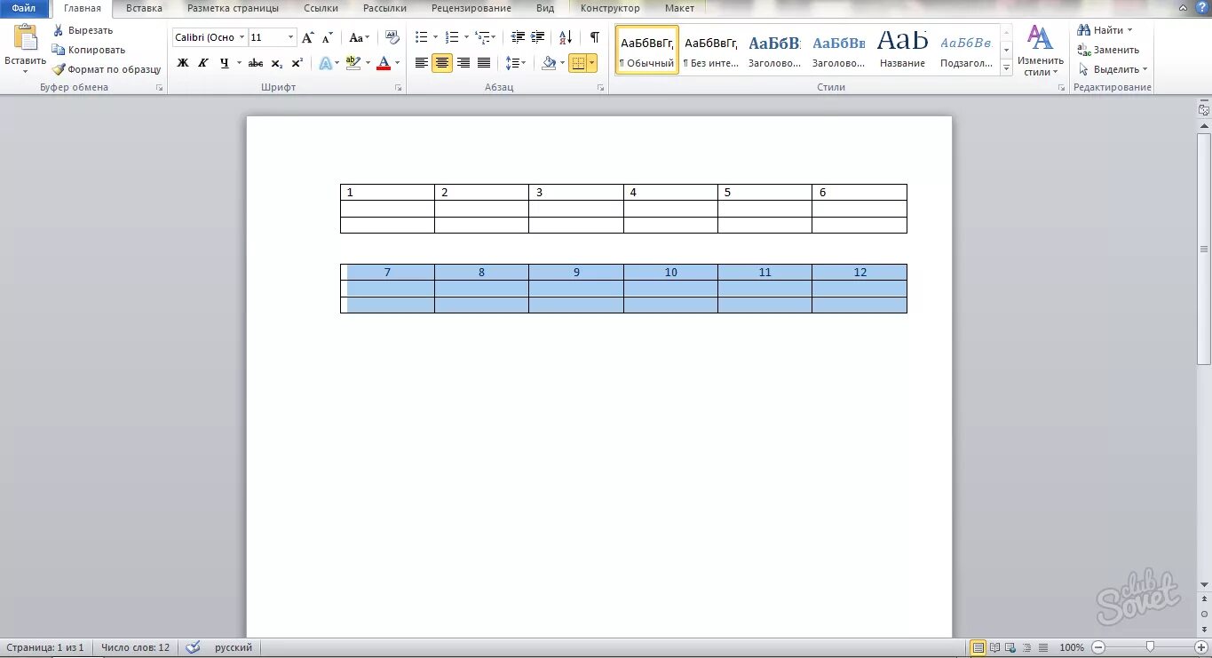Click Вырезать to cut the selection
The width and height of the screenshot is (1212, 658).
[x=83, y=30]
